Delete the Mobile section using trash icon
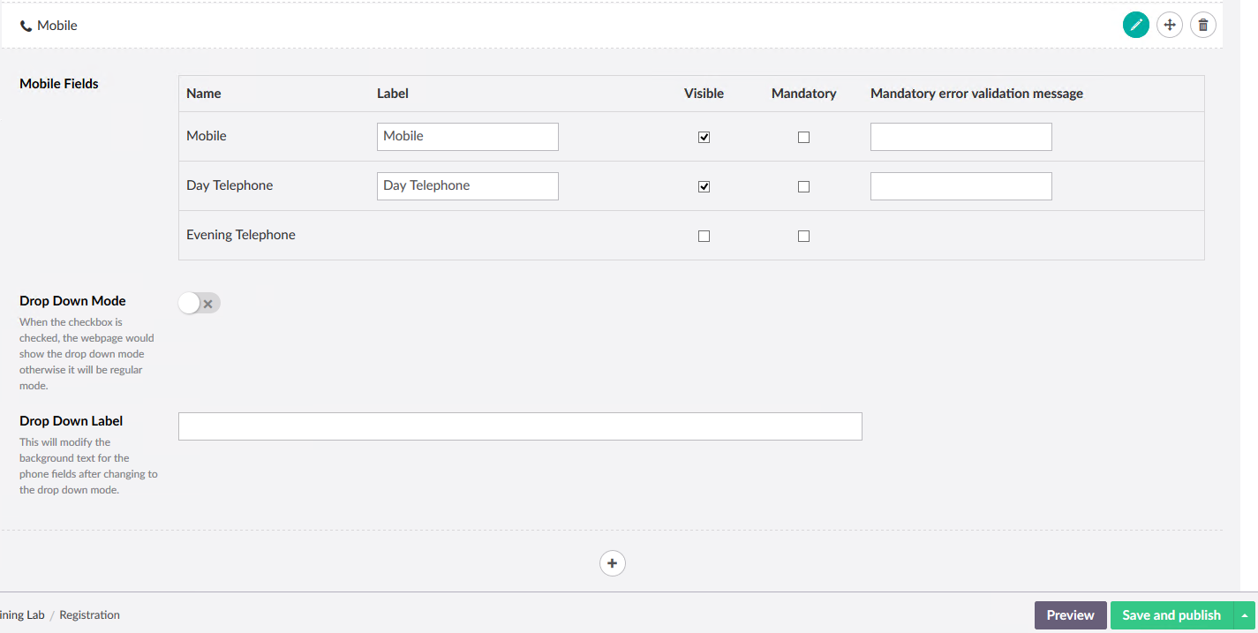The width and height of the screenshot is (1258, 633). (1202, 25)
